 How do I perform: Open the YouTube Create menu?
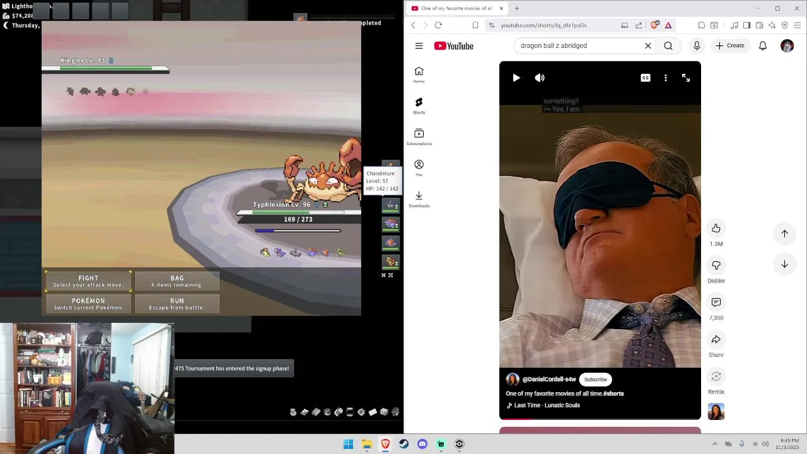pos(730,45)
